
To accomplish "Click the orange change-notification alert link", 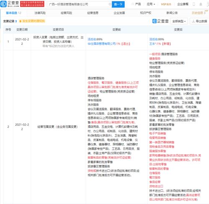I will pyautogui.click(x=32, y=21).
